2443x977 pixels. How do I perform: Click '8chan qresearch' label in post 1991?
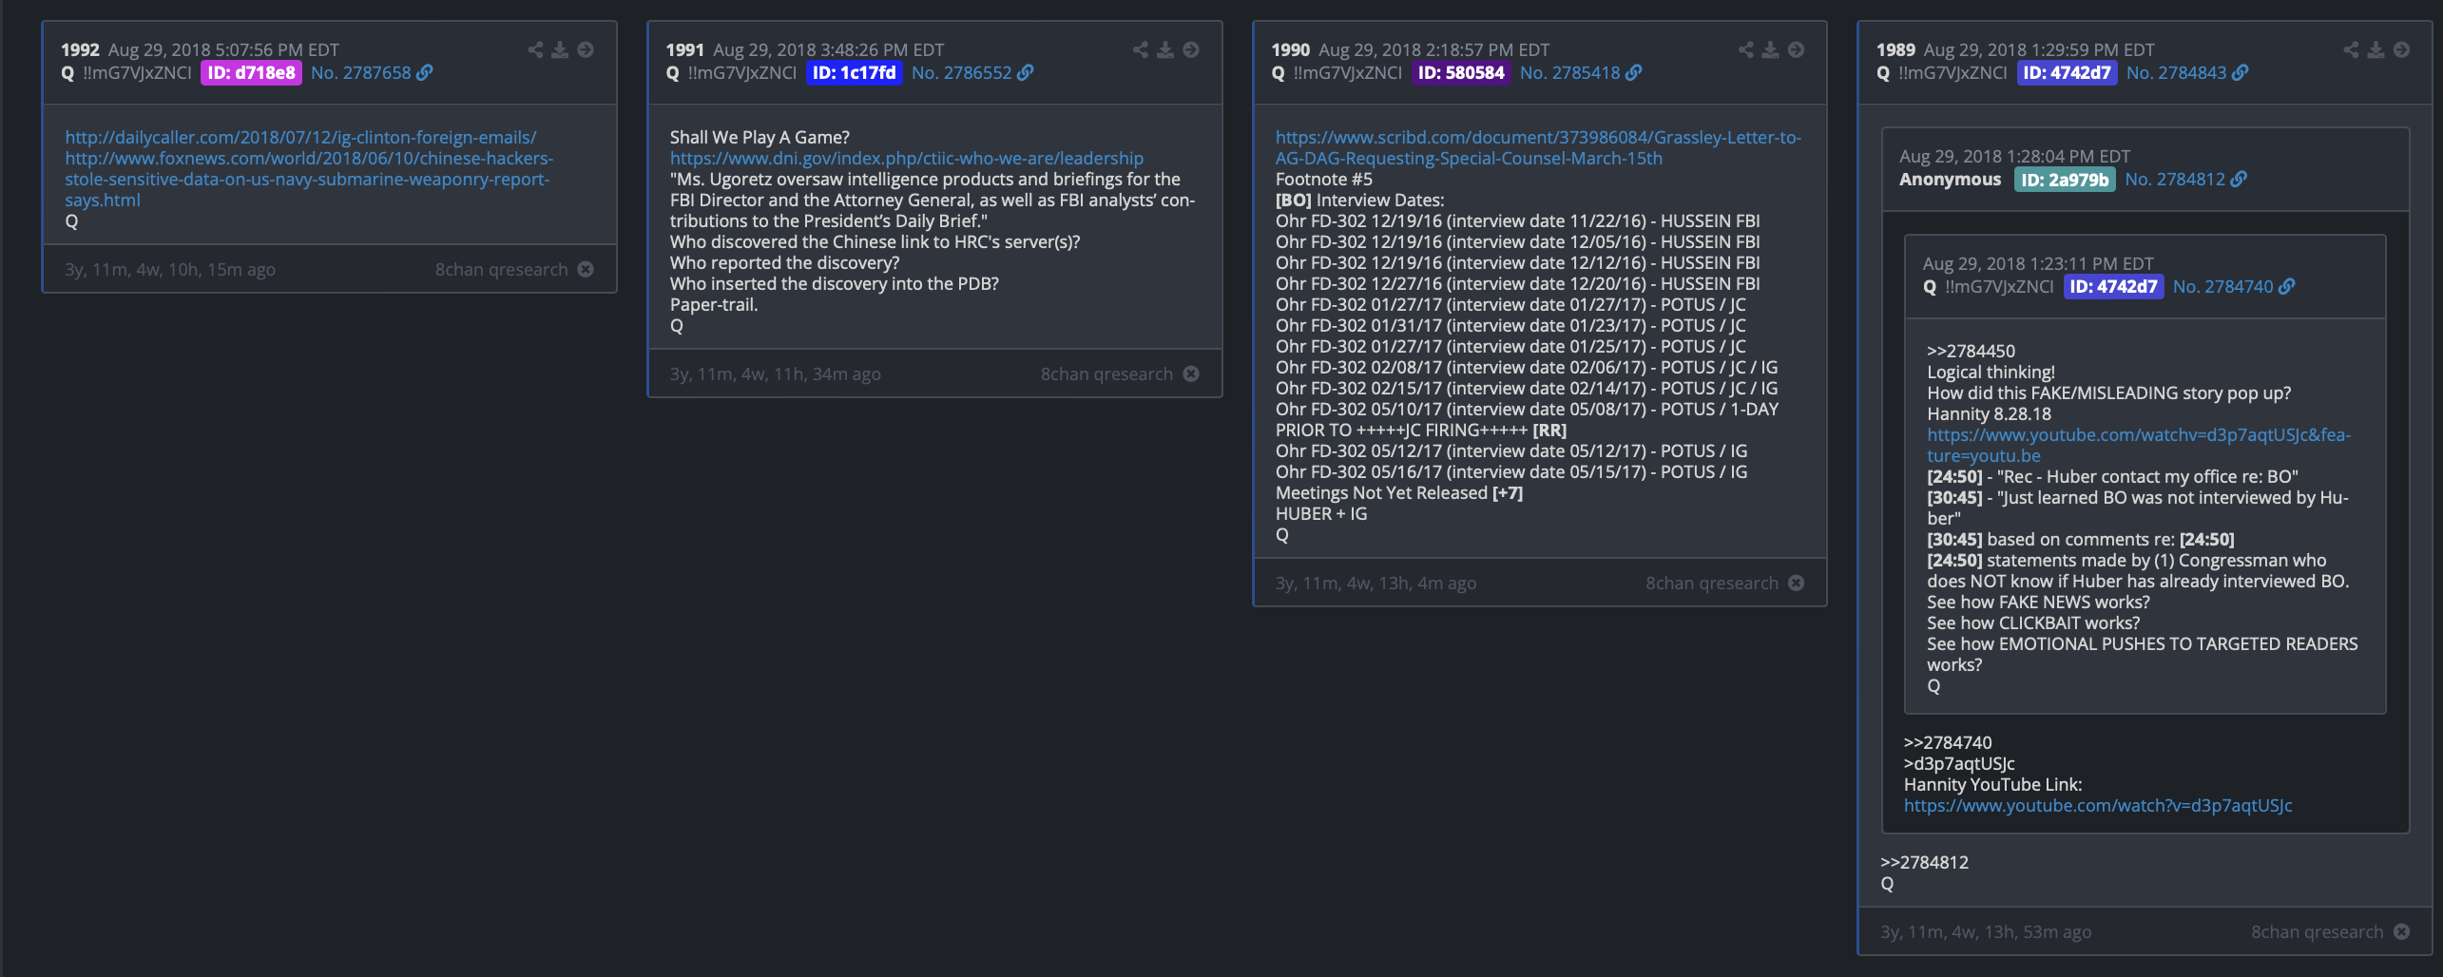(1106, 374)
